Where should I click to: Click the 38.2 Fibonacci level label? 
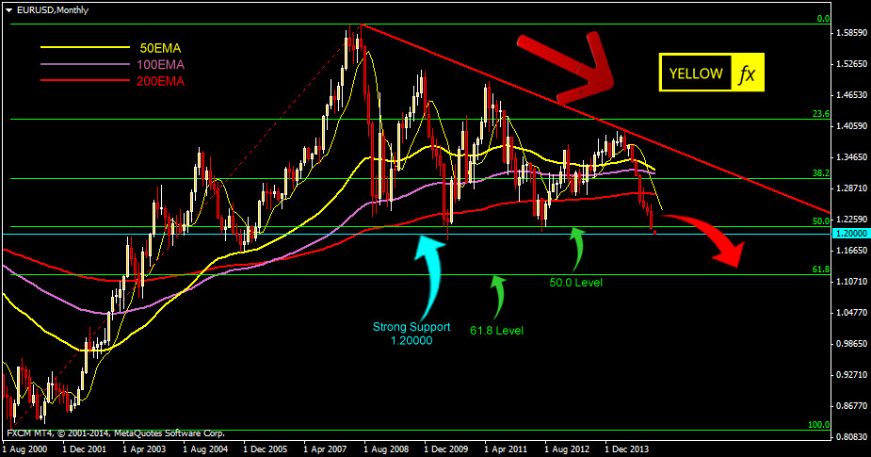pos(820,173)
